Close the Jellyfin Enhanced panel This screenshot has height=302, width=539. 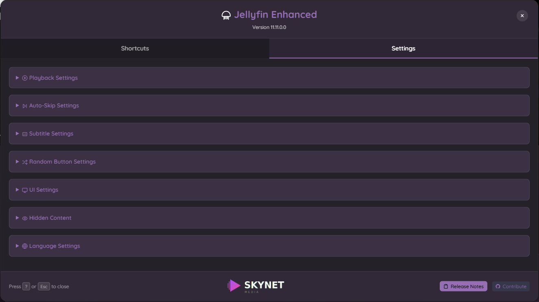pos(522,15)
